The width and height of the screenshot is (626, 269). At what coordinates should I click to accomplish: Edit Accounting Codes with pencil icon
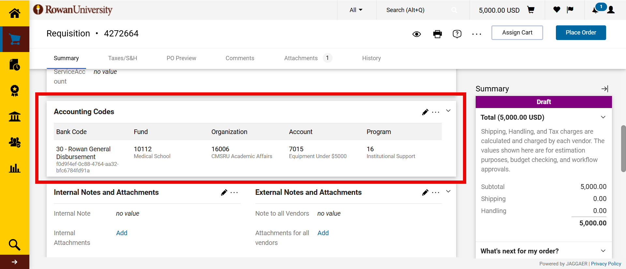[x=425, y=112]
